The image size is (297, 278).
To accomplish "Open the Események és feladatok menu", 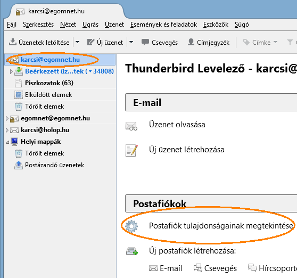I will click(x=163, y=24).
